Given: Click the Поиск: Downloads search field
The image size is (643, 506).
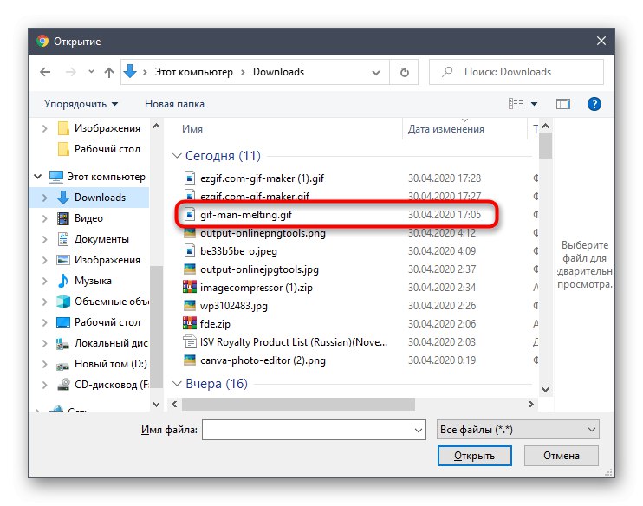Looking at the screenshot, I should click(x=516, y=72).
